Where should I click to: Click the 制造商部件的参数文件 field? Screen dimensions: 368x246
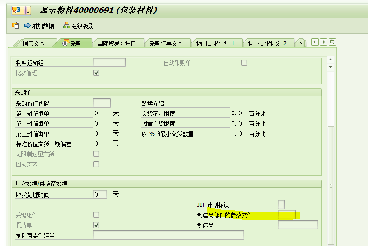[x=287, y=215]
